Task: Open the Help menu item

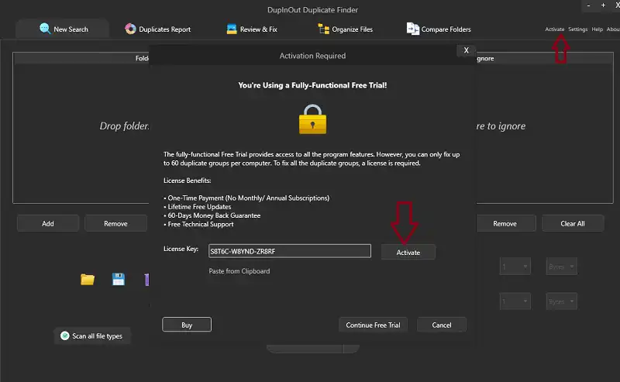Action: (x=597, y=29)
